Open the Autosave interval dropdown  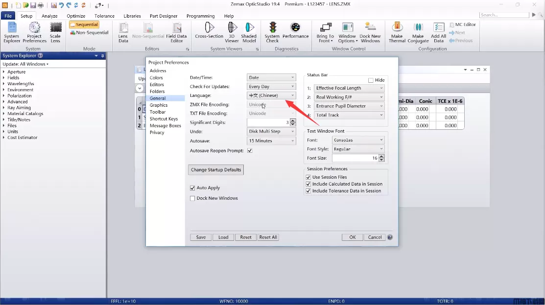point(271,141)
